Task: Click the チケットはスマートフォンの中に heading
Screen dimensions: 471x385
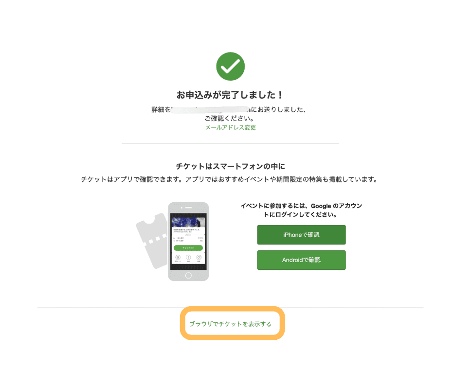Action: coord(231,166)
